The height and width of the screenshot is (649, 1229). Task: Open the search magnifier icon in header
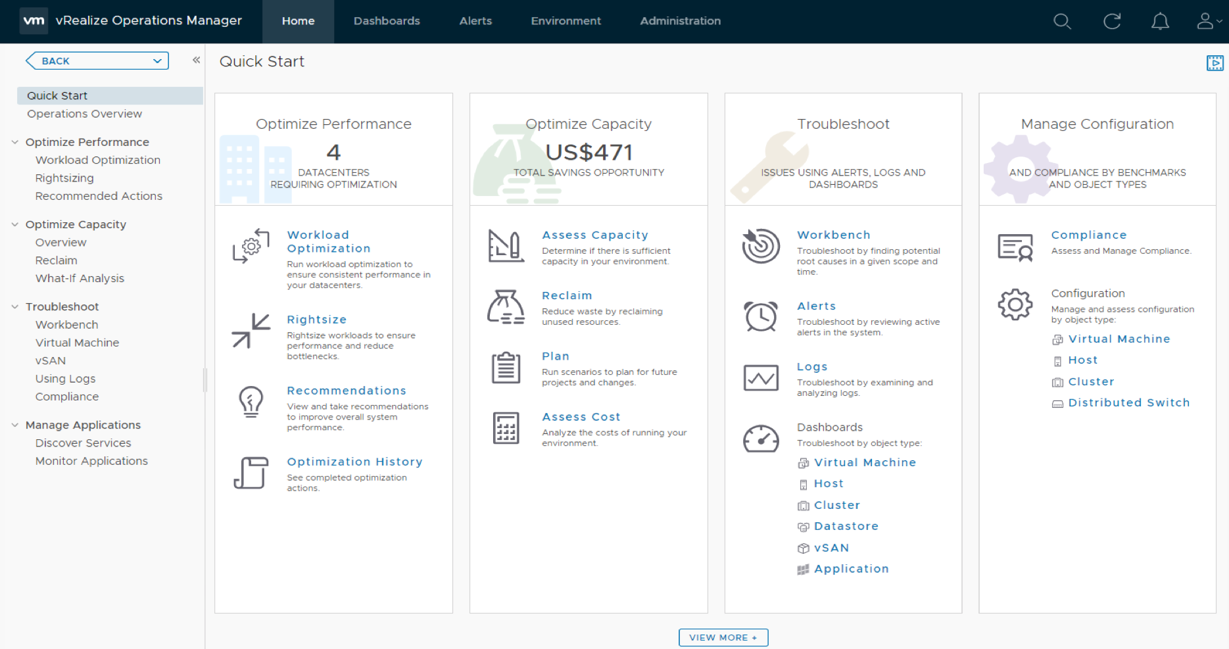click(1062, 22)
